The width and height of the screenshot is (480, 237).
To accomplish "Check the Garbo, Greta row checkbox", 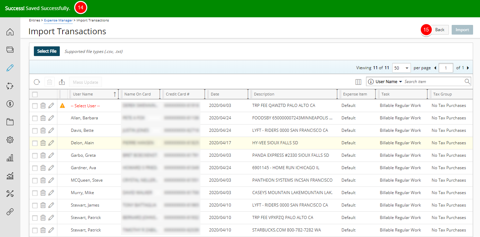I will [35, 156].
